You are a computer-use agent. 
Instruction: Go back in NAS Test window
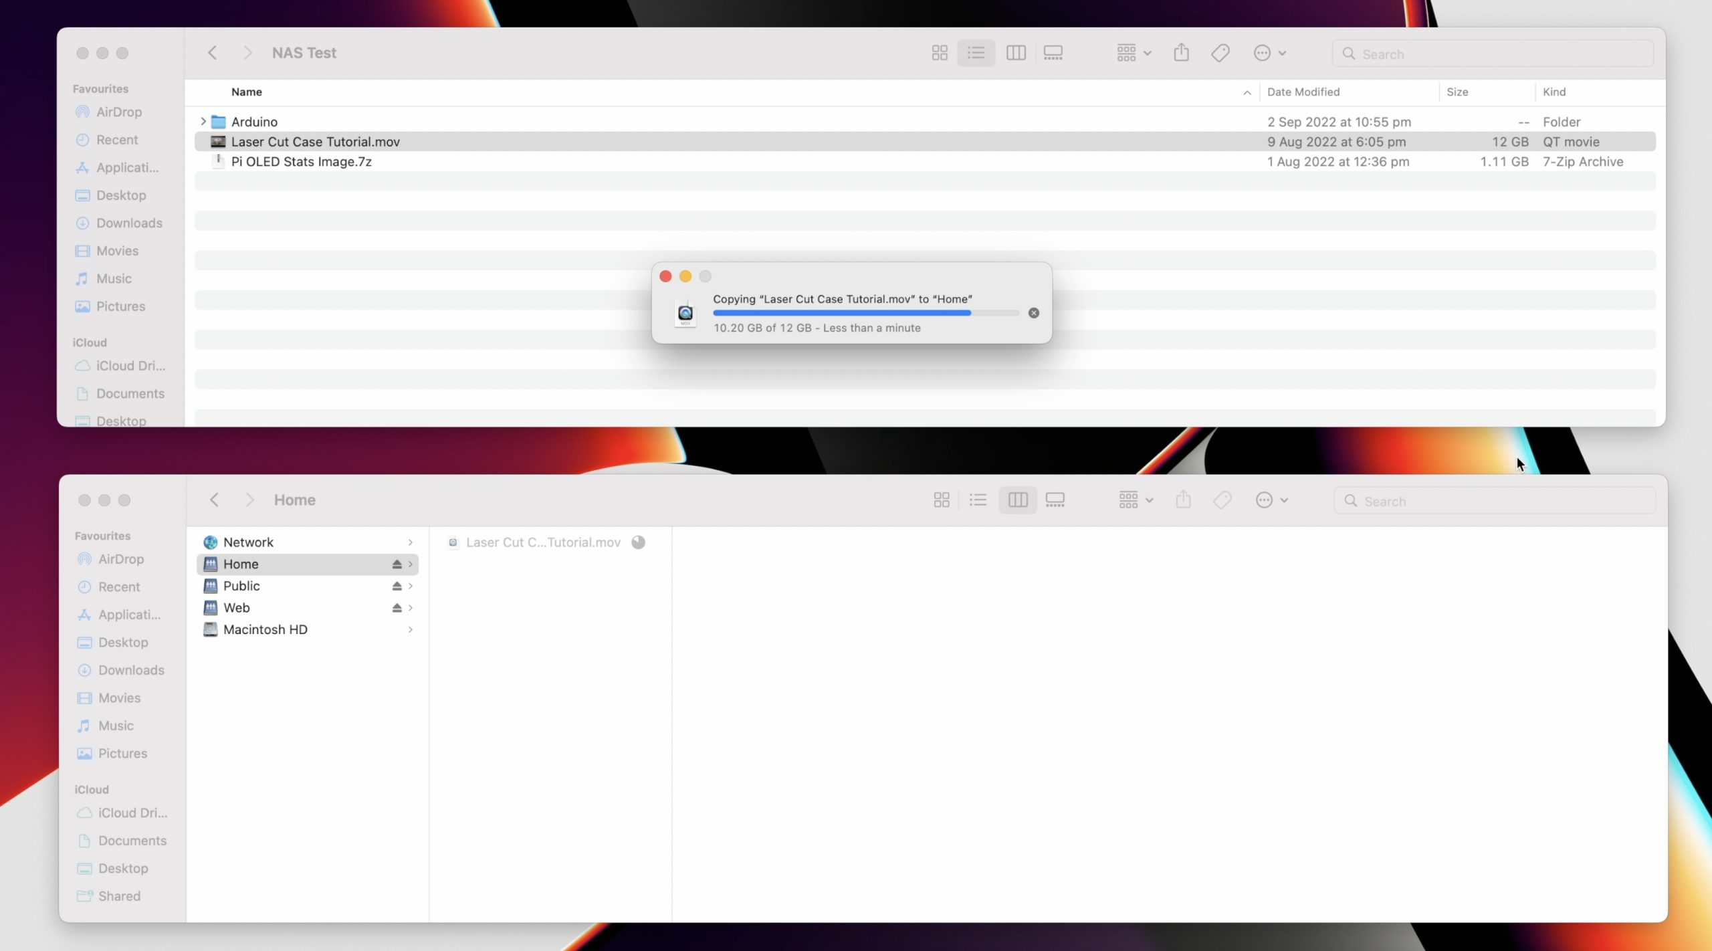[213, 53]
